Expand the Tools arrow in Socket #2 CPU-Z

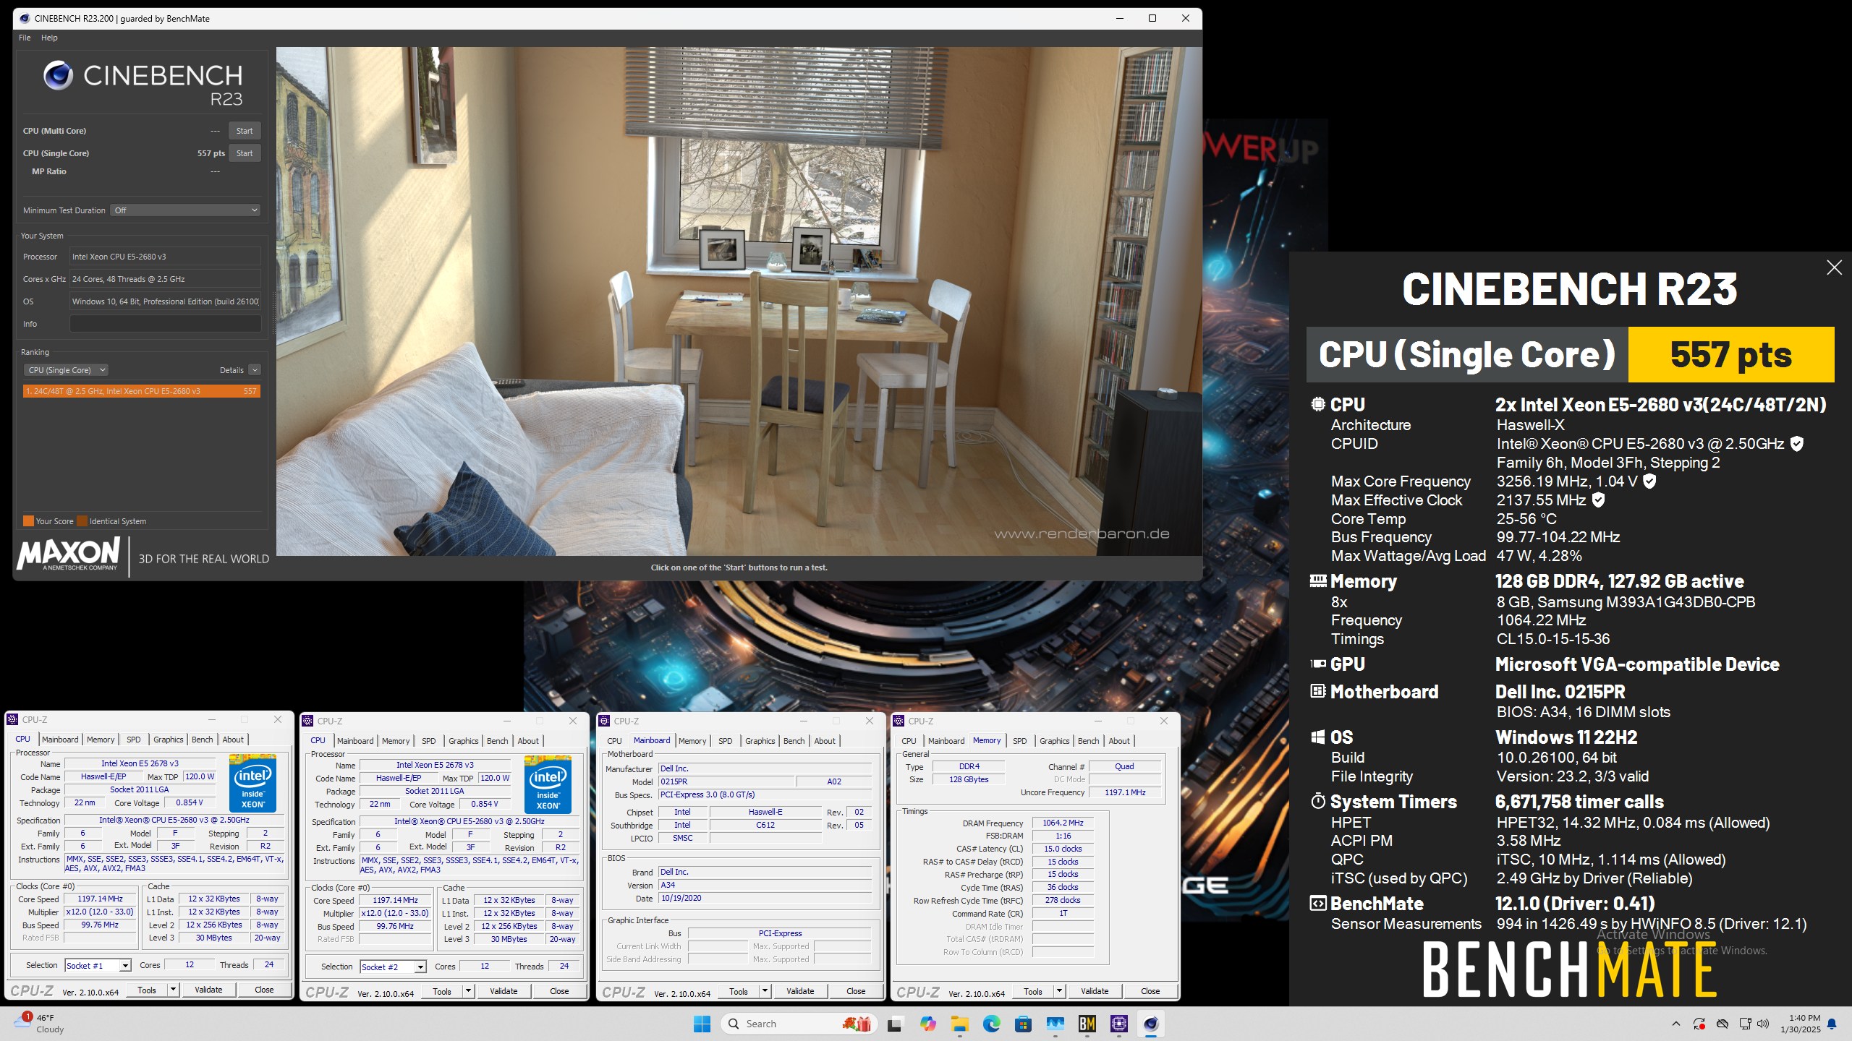pos(468,991)
